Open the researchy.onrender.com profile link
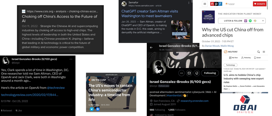The height and width of the screenshot is (116, 272). pyautogui.click(x=194, y=101)
